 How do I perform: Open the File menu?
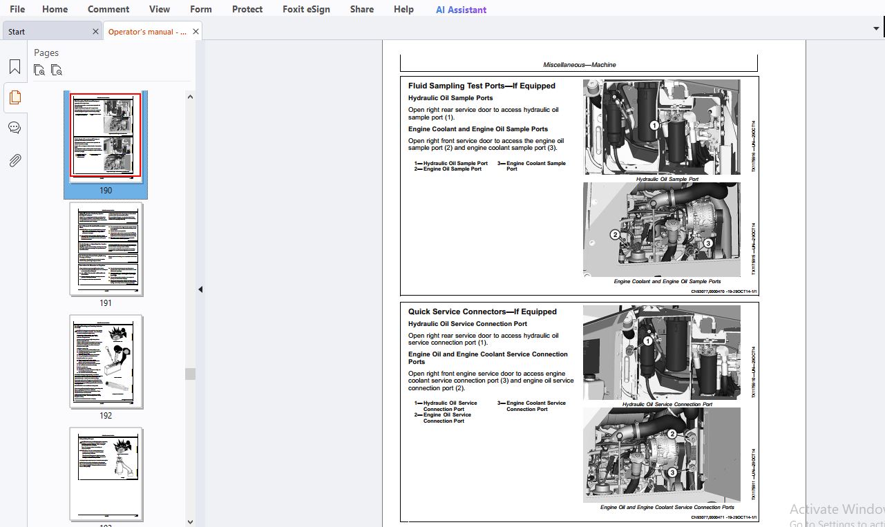[x=17, y=9]
